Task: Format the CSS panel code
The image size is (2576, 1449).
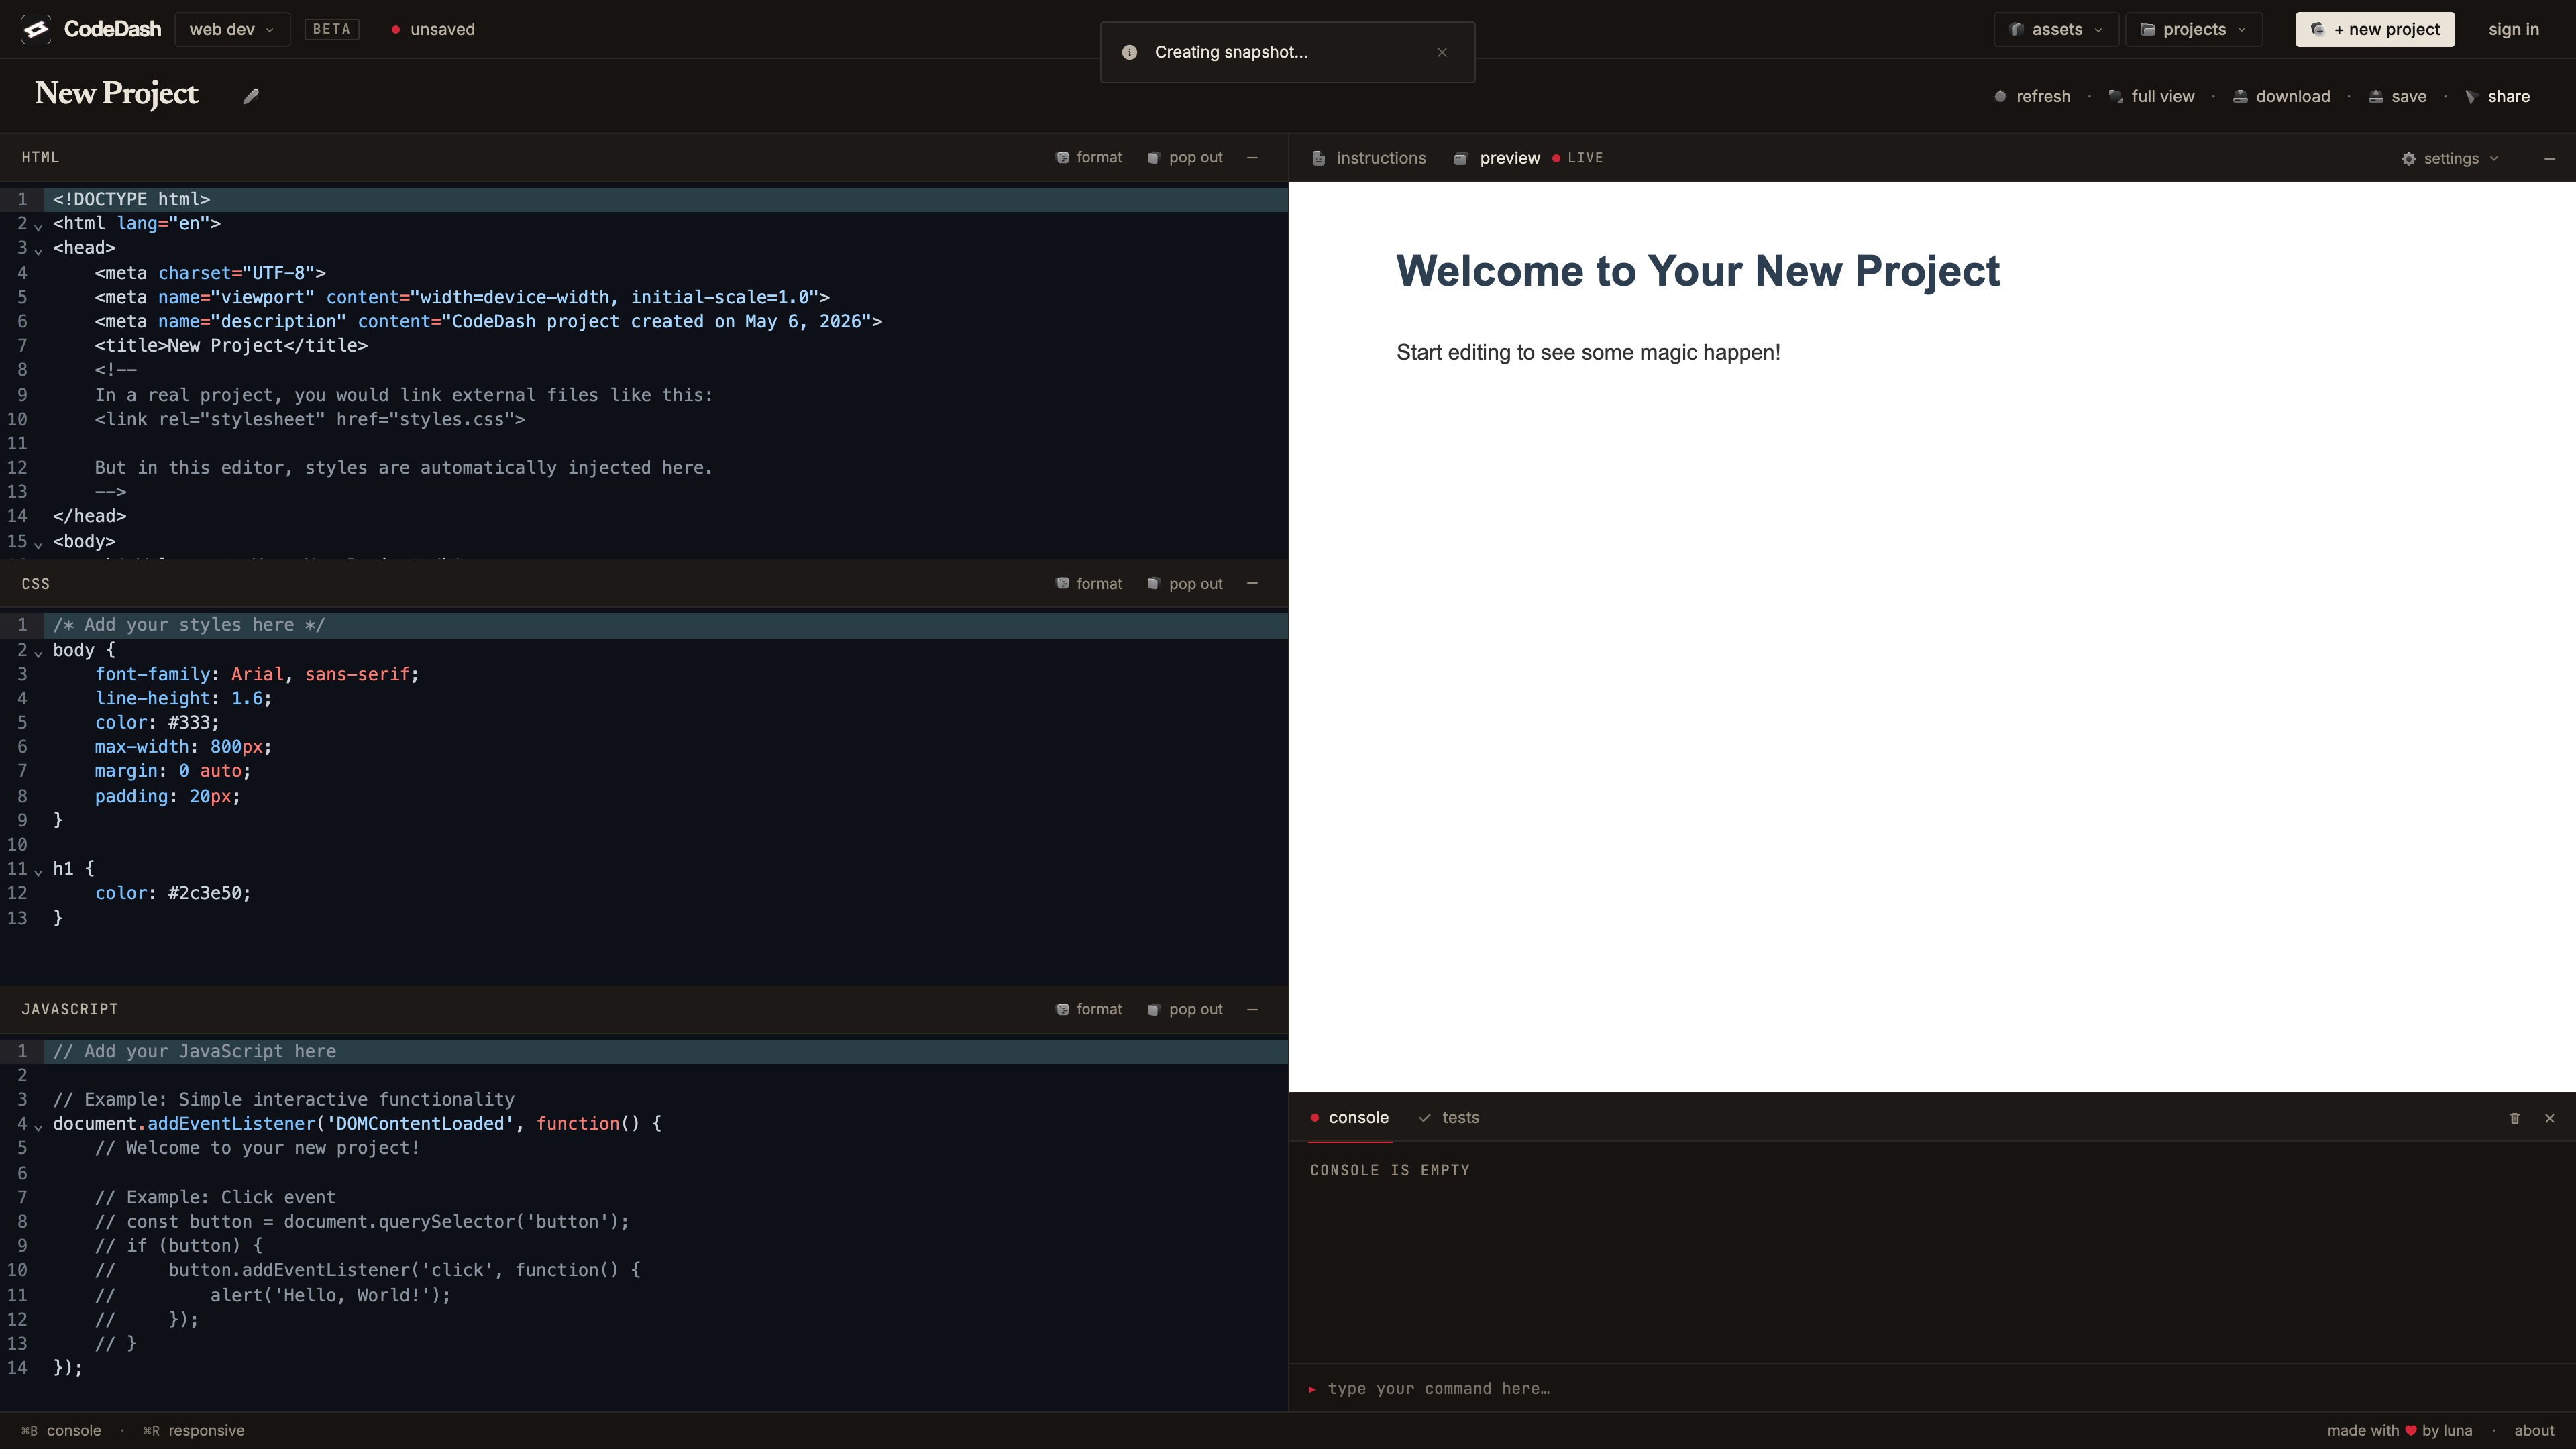Action: tap(1089, 583)
